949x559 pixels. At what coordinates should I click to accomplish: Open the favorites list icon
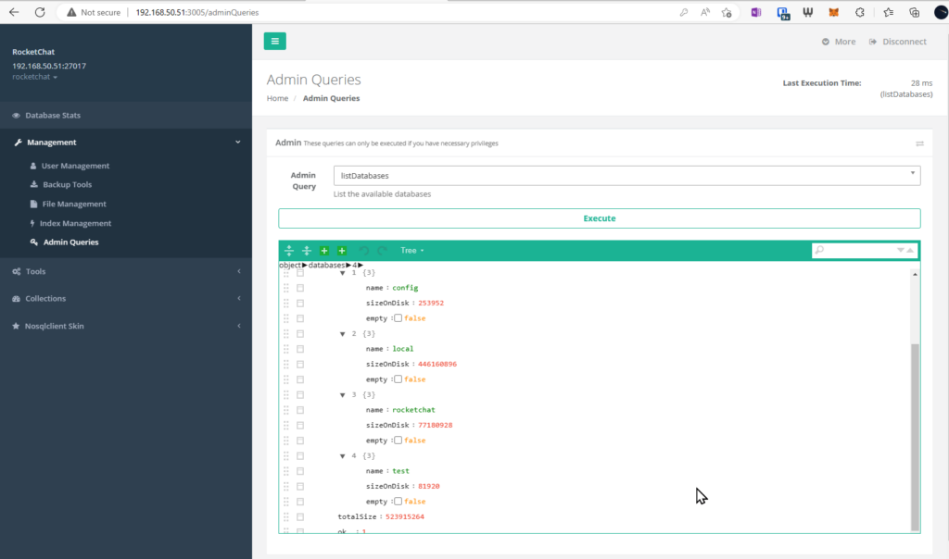(x=888, y=12)
